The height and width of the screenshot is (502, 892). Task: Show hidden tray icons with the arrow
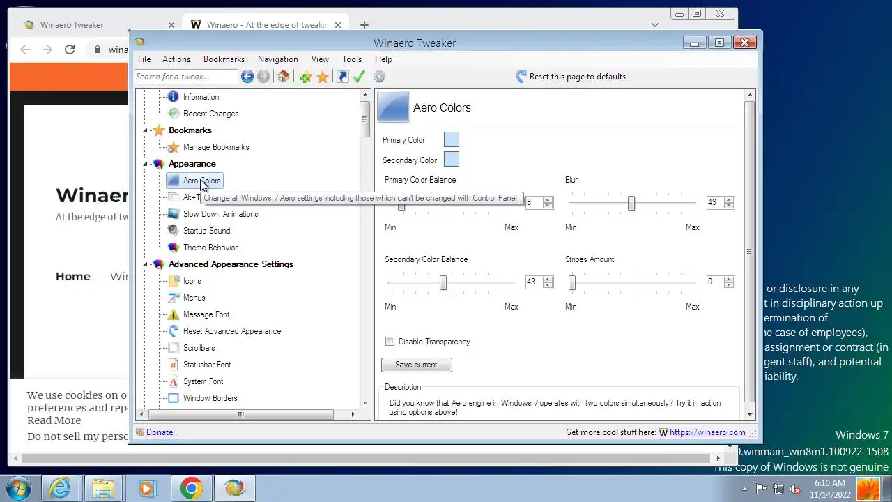[744, 489]
